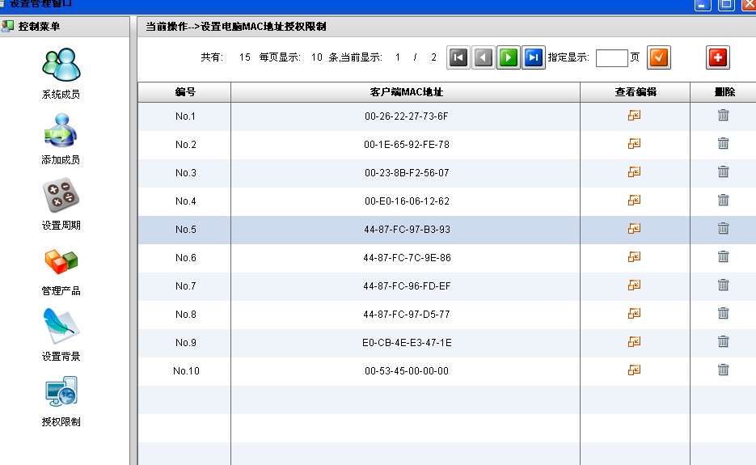Image resolution: width=756 pixels, height=465 pixels.
Task: Select MAC address 44-87-FC-7C-9E-86
Action: [x=407, y=258]
